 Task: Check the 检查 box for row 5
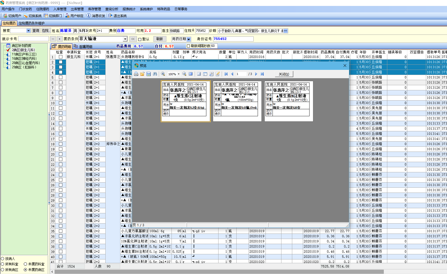tap(61, 77)
